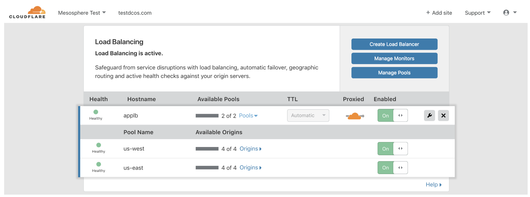The height and width of the screenshot is (197, 530).
Task: Expand the us-east Origins list
Action: [x=251, y=168]
